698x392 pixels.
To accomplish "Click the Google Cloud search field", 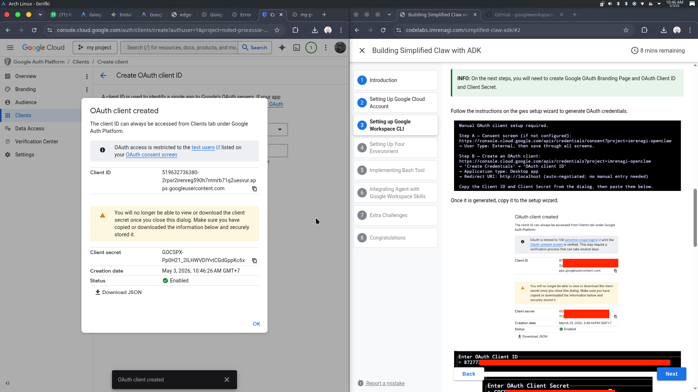I will click(180, 48).
